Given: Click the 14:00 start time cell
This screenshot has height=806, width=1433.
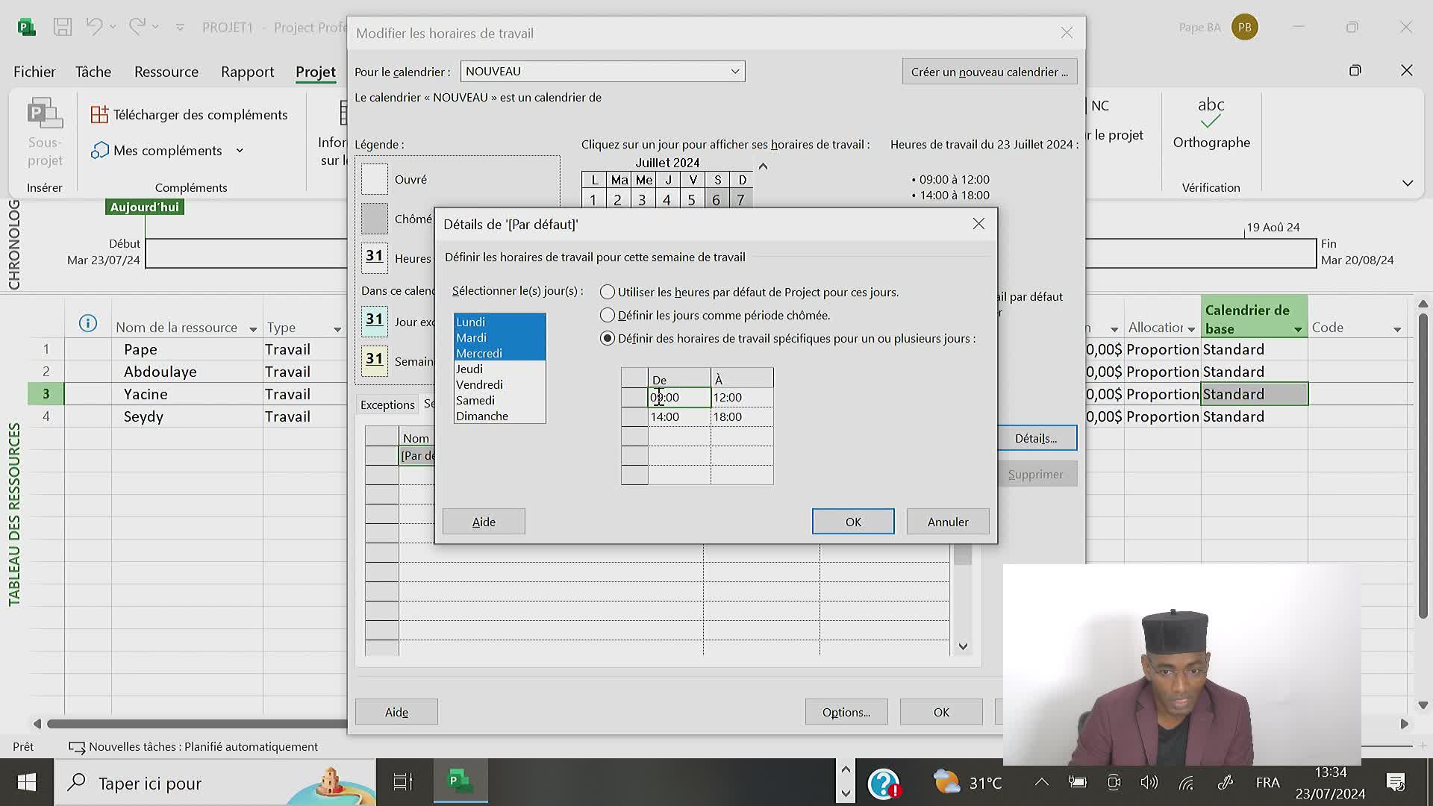Looking at the screenshot, I should (679, 417).
